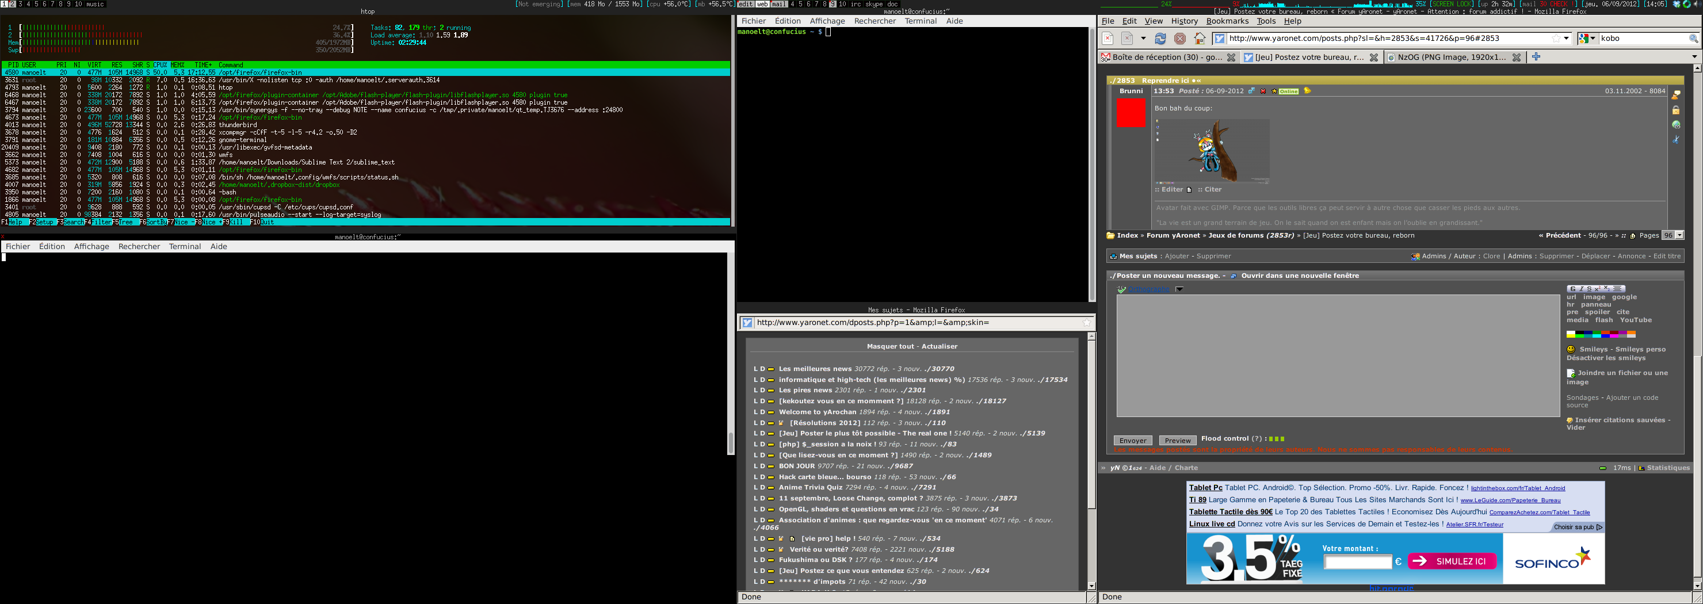Click the Firefox reload page icon
This screenshot has width=1703, height=604.
point(1160,39)
